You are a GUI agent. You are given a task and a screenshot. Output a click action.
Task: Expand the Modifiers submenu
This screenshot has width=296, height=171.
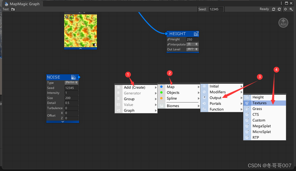217,92
